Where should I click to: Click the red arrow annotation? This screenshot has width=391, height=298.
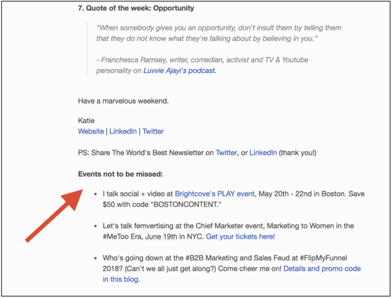point(54,215)
